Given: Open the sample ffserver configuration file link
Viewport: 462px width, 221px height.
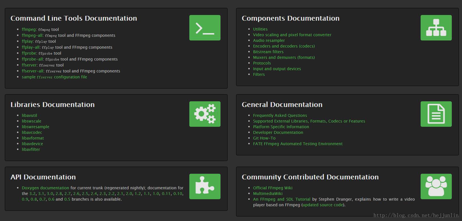Looking at the screenshot, I should coord(54,77).
